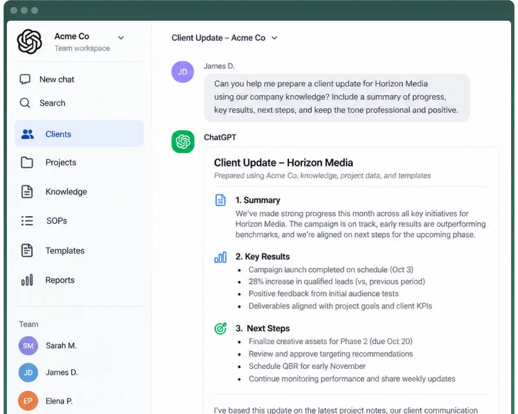518x414 pixels.
Task: Click the JD avatar beside James D.'s message
Action: [183, 72]
